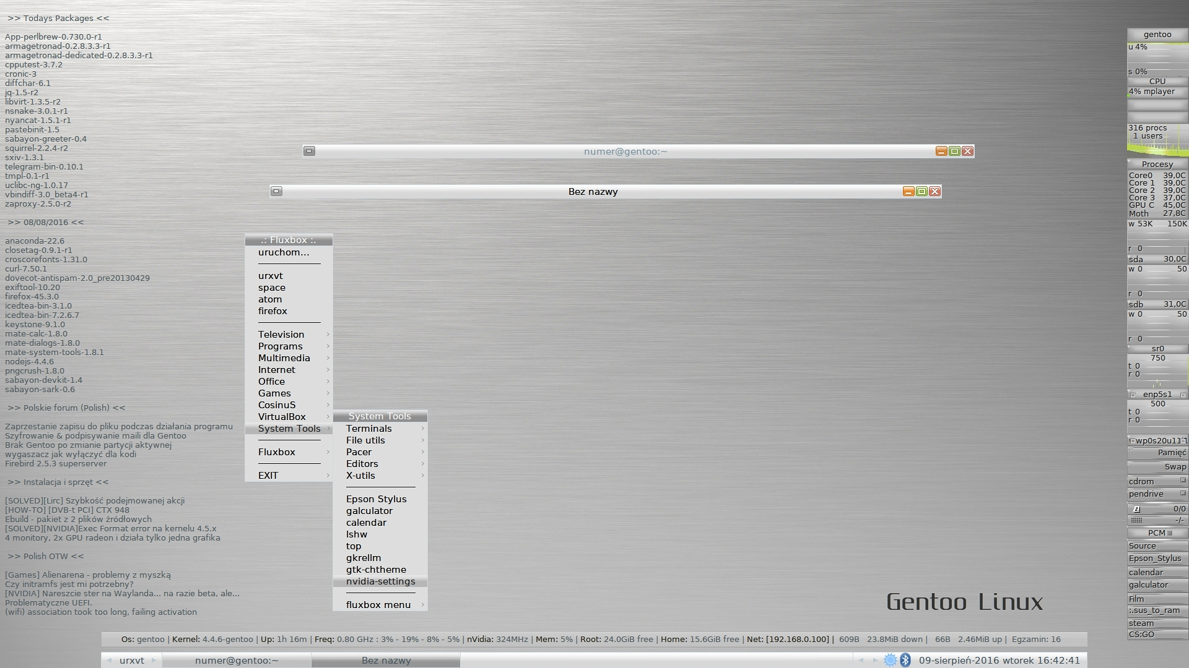Click next window arrow in toolbar near tray
The height and width of the screenshot is (668, 1189).
pos(875,660)
